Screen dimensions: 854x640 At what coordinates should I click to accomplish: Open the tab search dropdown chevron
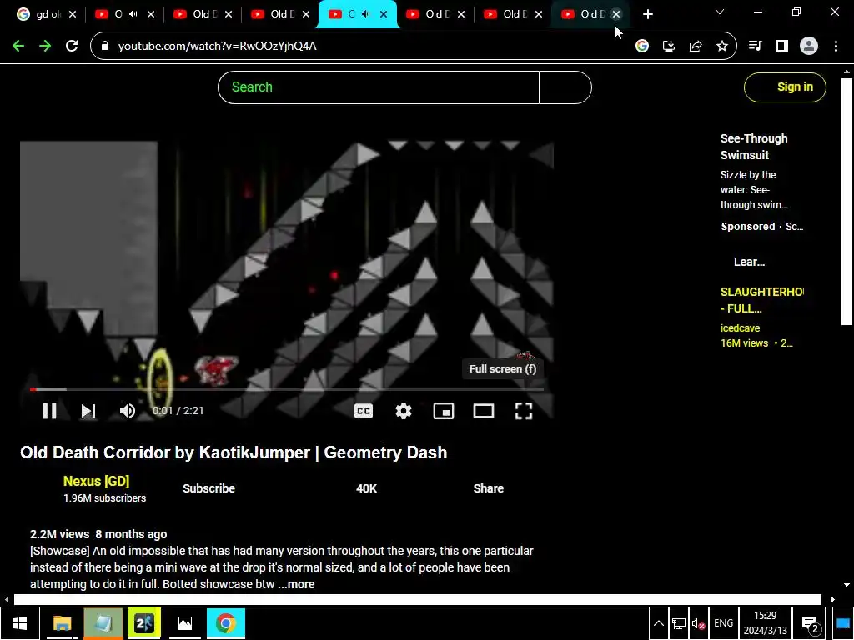pos(720,12)
